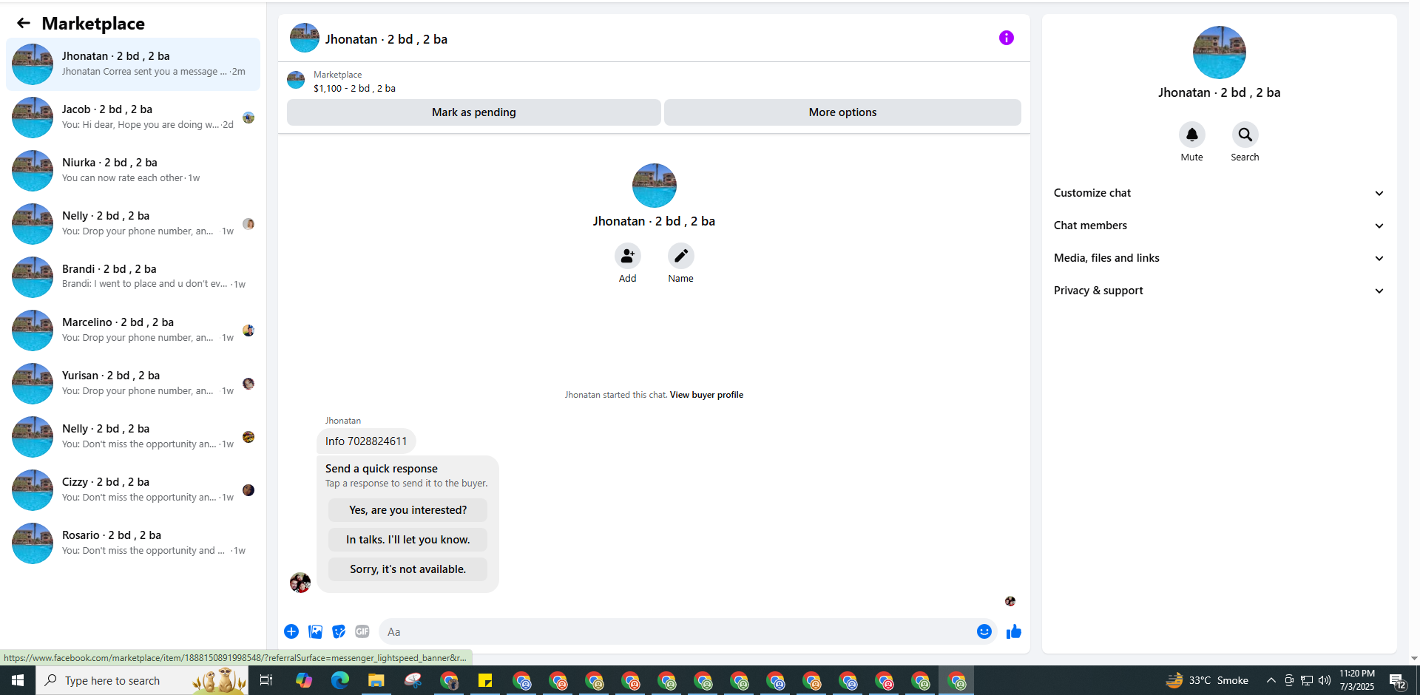Expand Chat members section
This screenshot has width=1420, height=695.
tap(1219, 226)
